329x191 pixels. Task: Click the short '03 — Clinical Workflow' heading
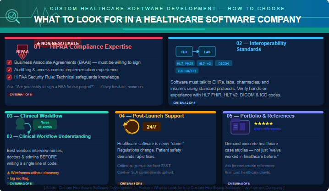[x=34, y=116]
